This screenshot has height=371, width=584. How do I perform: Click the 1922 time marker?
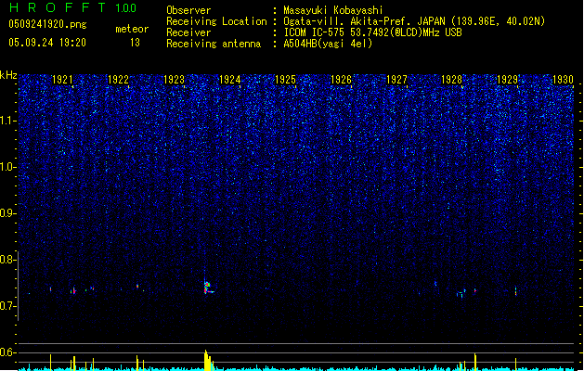[x=118, y=80]
